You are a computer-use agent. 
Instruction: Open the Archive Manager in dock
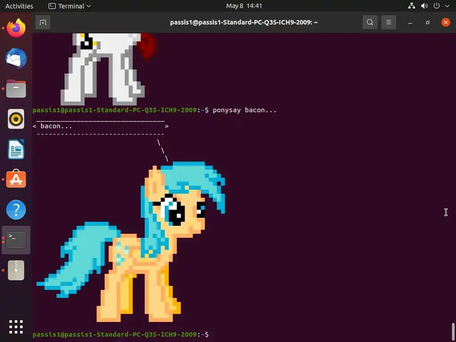(x=16, y=270)
